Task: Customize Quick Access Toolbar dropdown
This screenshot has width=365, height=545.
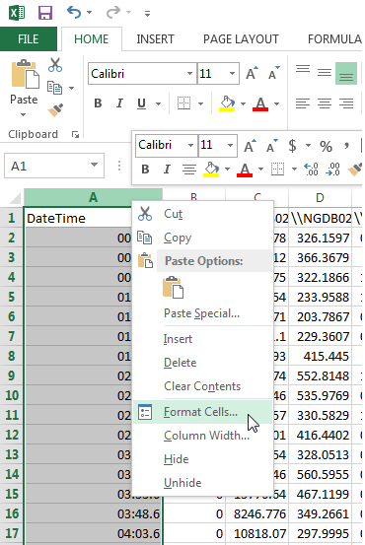Action: point(148,14)
